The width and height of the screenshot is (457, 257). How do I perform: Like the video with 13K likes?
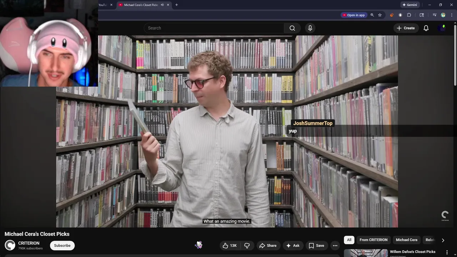pos(230,246)
